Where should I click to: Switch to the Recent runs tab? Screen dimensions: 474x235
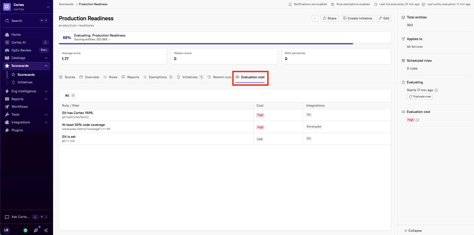219,77
